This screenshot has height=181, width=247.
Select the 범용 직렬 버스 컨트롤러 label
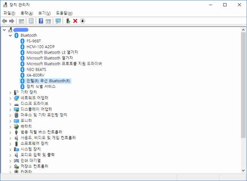[41, 132]
